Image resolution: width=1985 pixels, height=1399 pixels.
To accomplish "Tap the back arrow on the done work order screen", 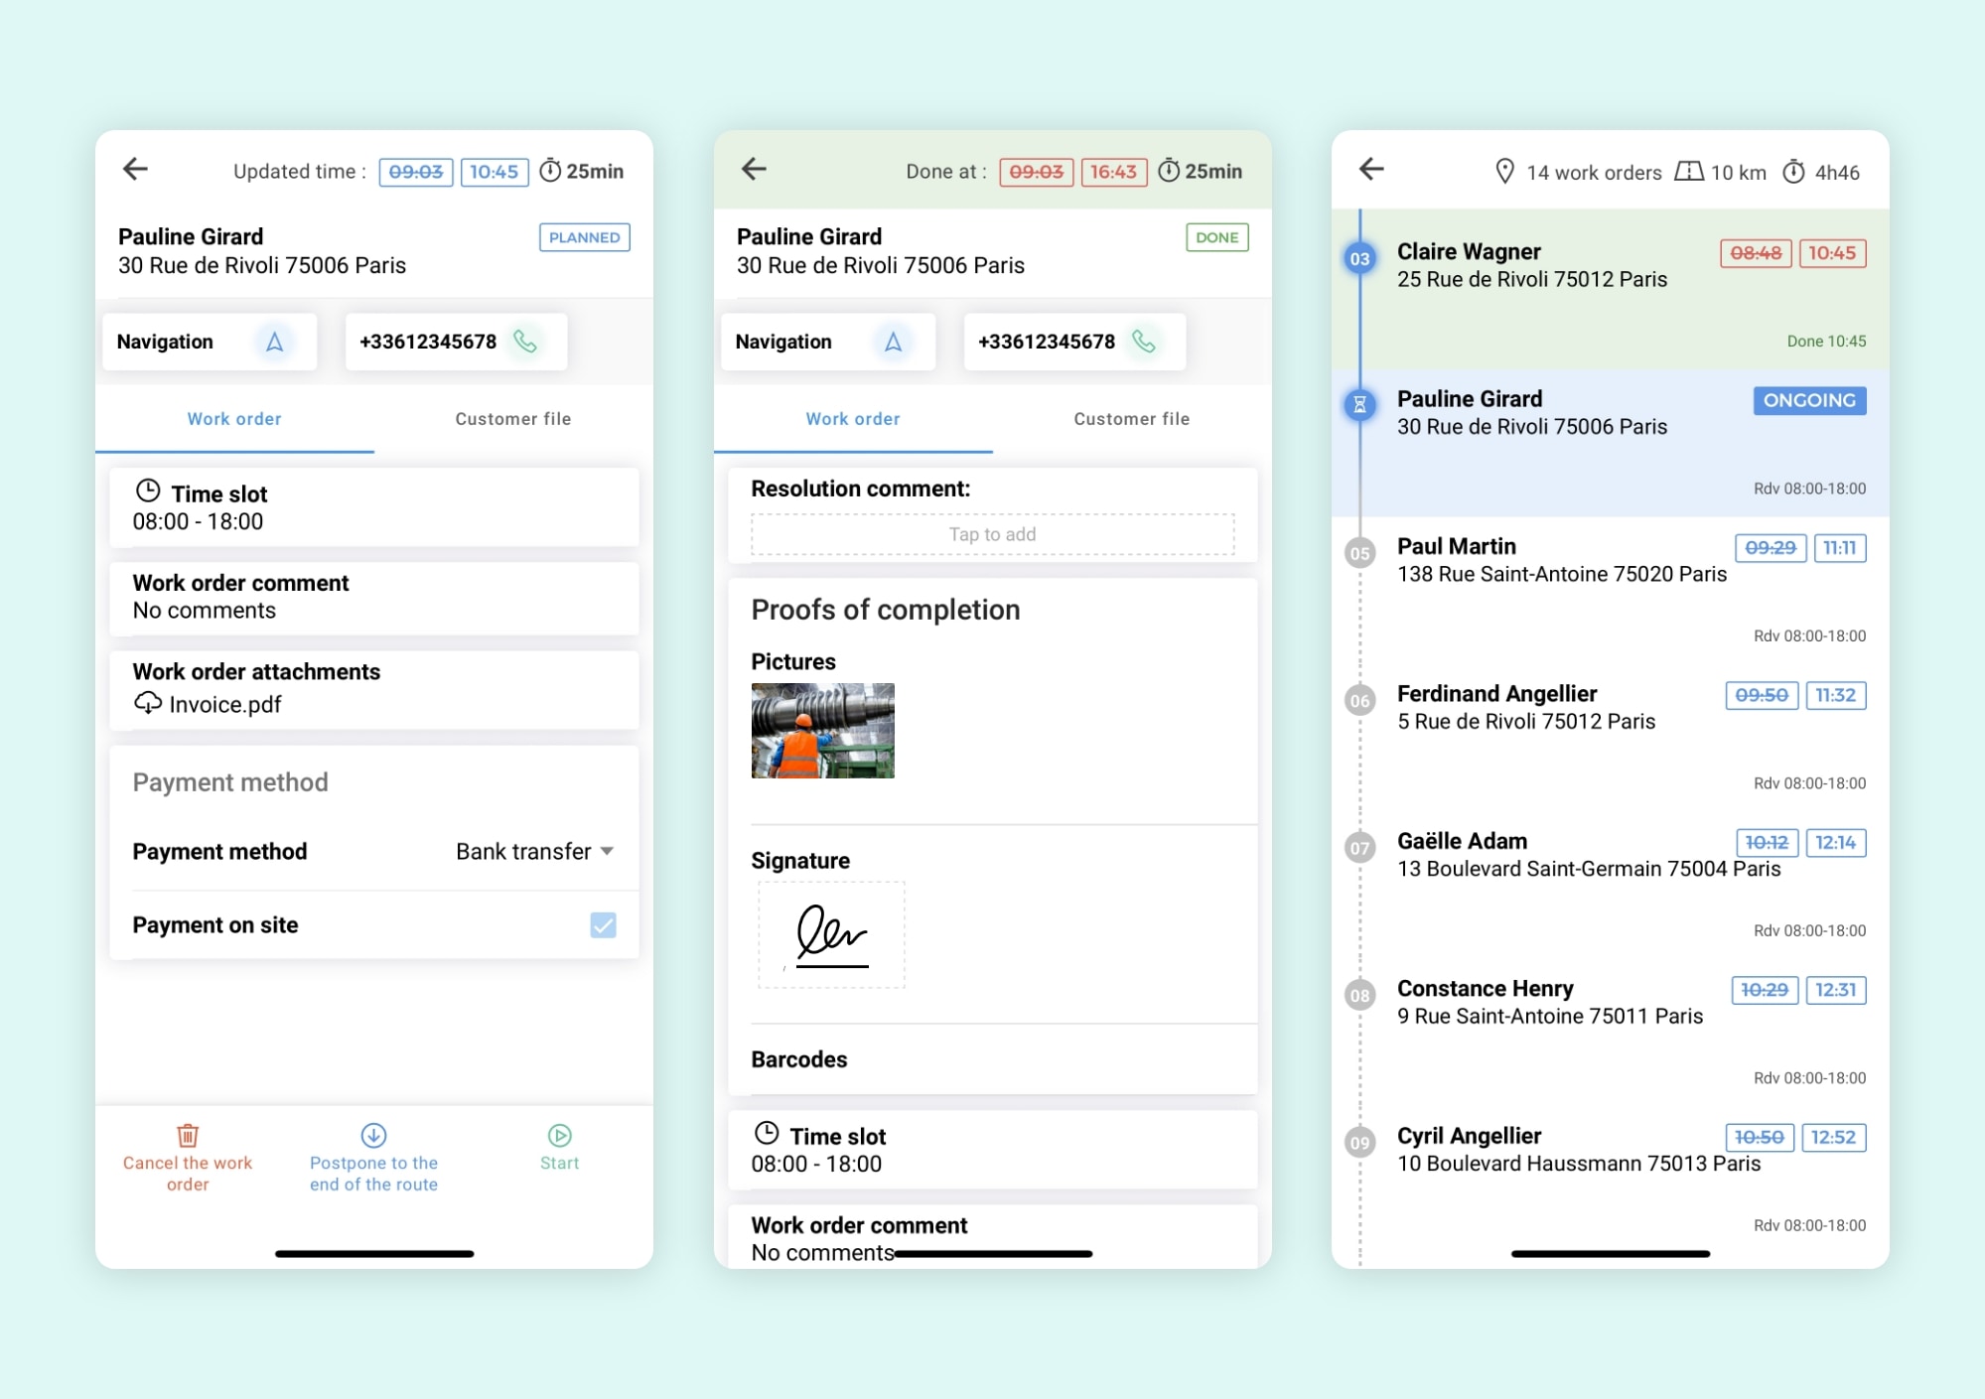I will tap(754, 169).
